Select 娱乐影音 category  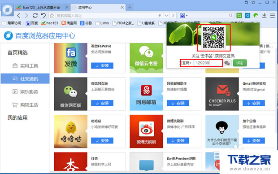[x=25, y=91]
